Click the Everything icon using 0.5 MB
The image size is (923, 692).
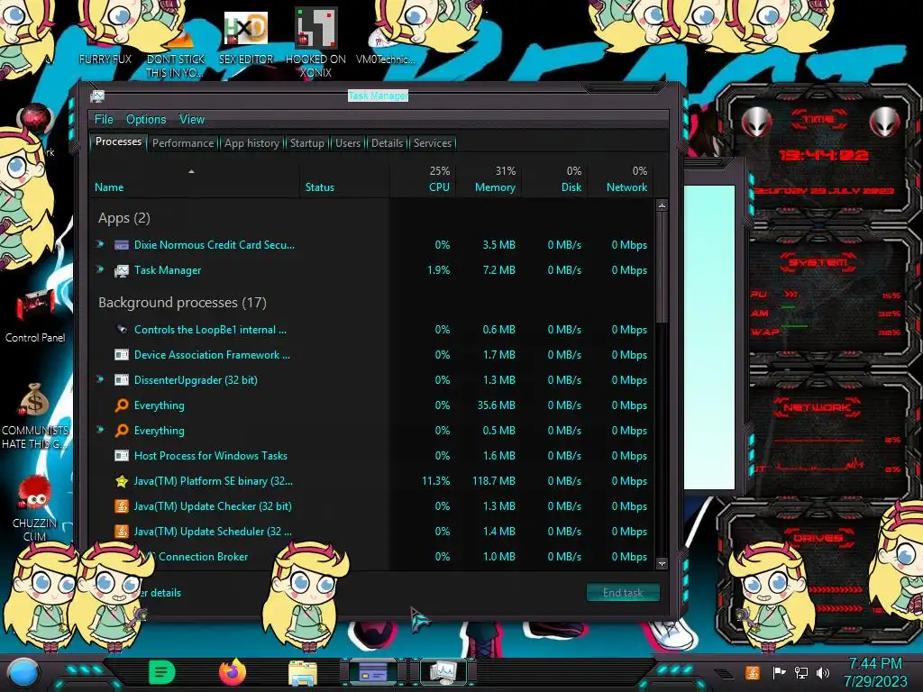coord(122,431)
